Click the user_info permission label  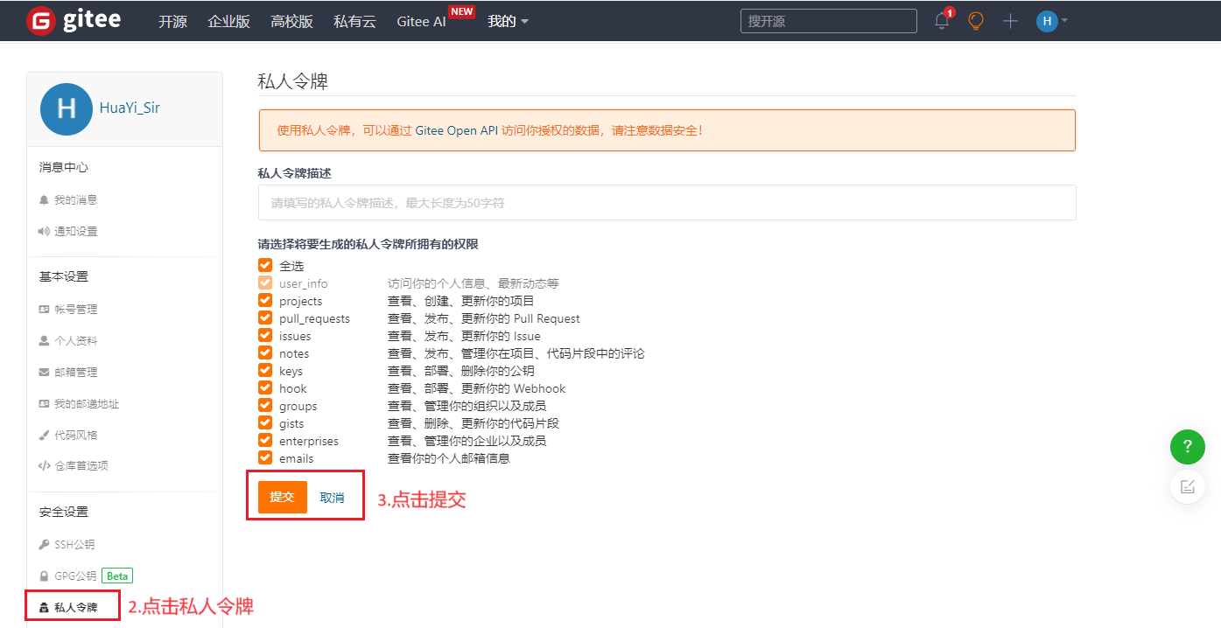(x=304, y=283)
